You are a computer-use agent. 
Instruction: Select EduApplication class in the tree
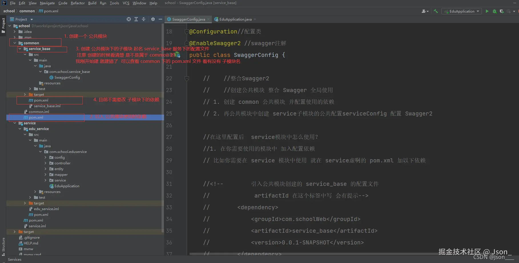tap(65, 186)
